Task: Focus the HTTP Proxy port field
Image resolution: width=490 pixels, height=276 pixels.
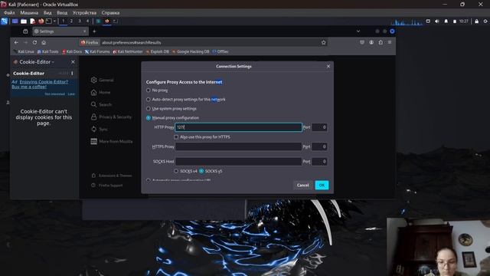Action: tap(319, 127)
